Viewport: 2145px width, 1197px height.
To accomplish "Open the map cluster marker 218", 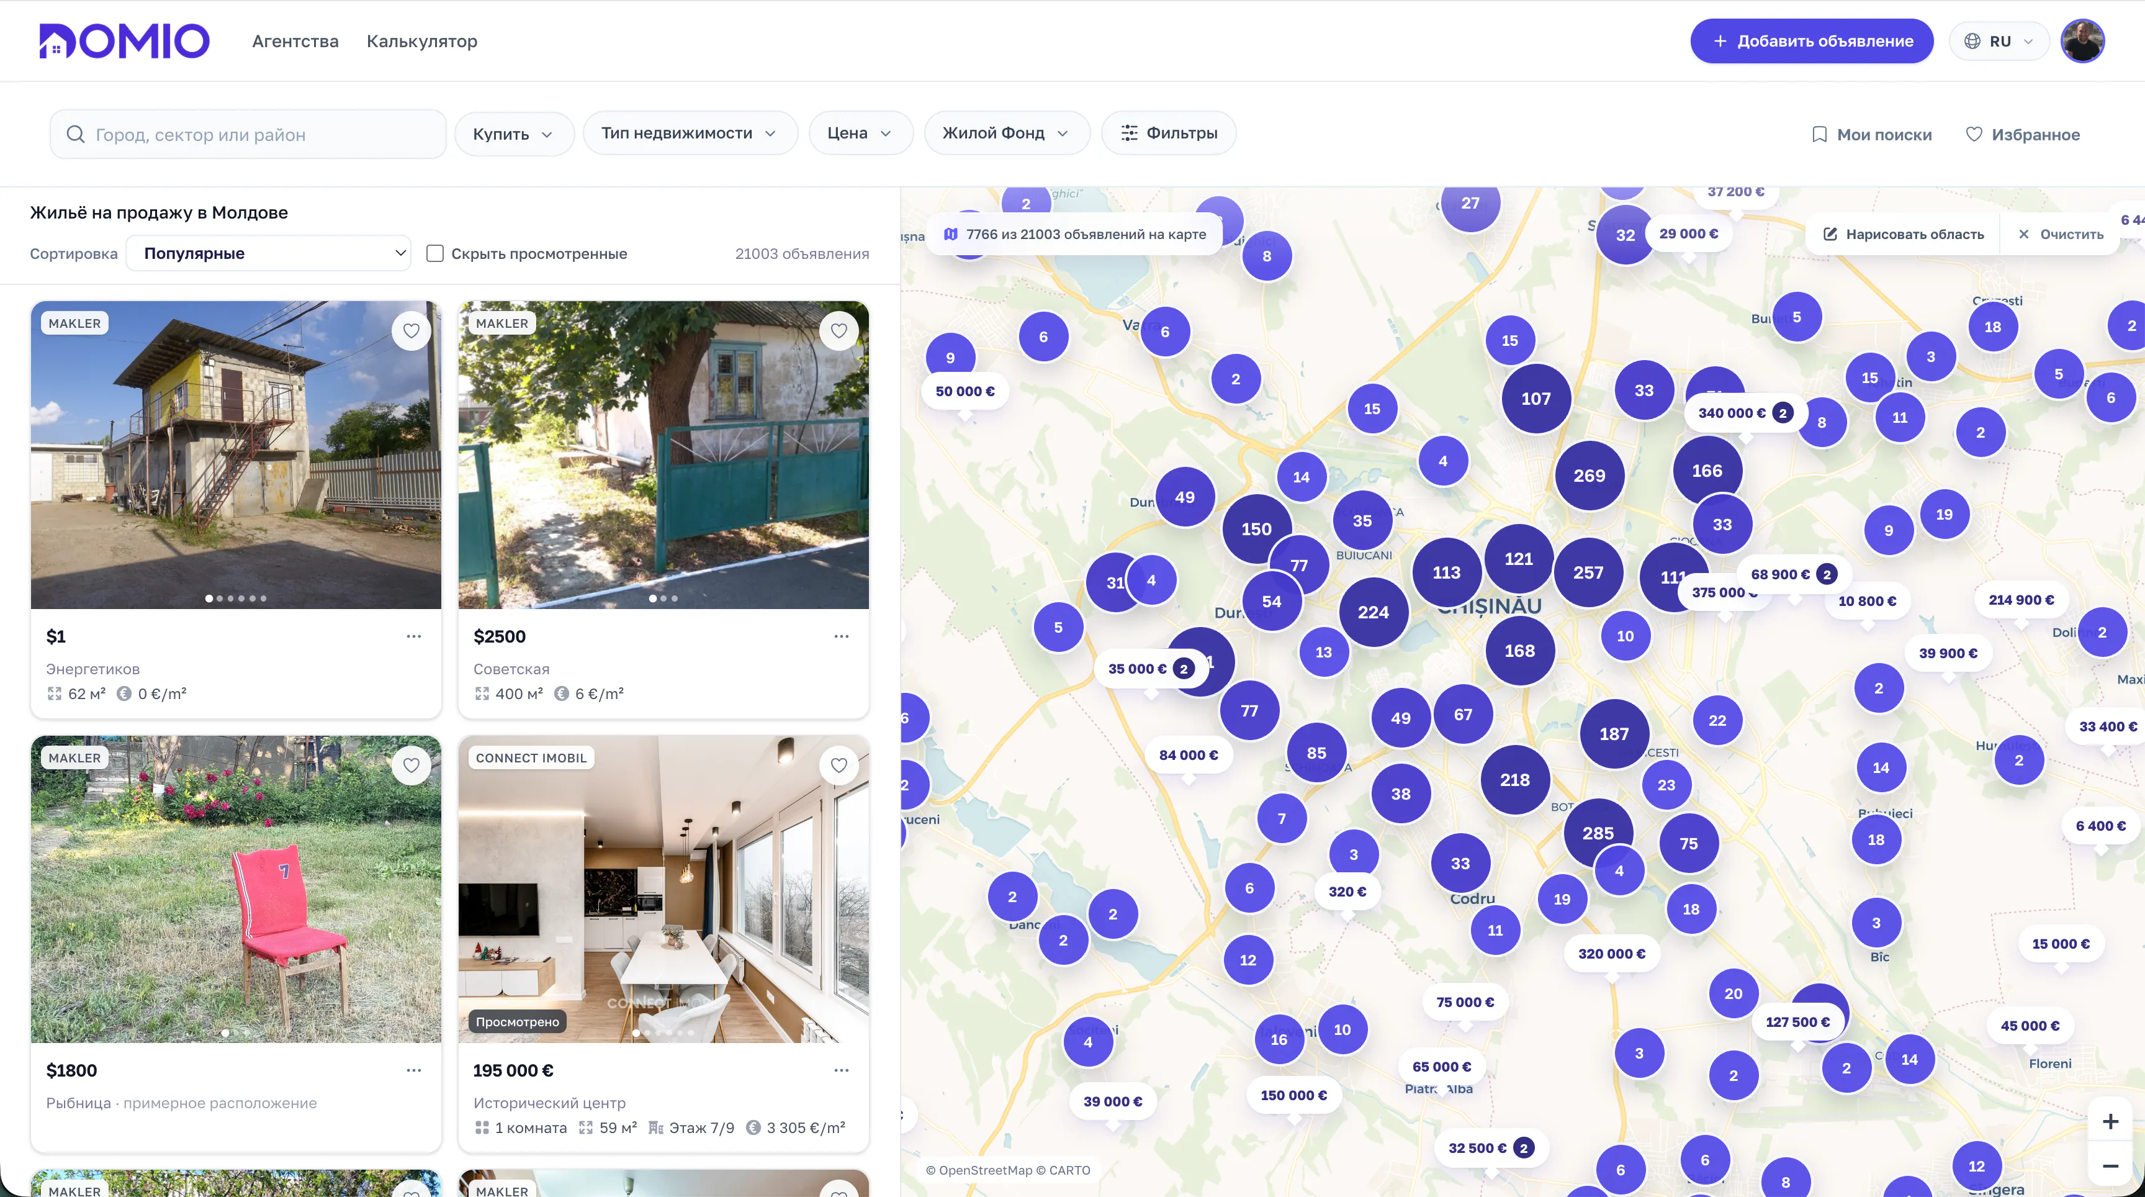I will [1514, 780].
